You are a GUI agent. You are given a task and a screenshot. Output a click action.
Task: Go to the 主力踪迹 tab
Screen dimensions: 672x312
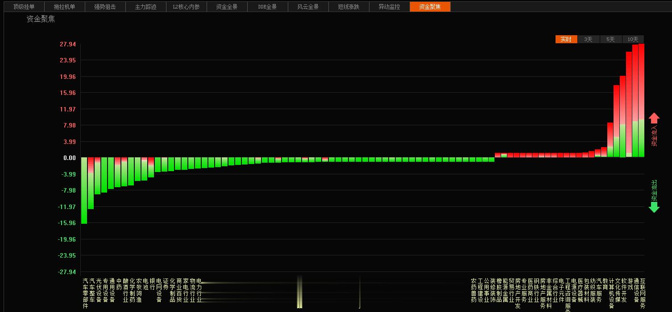[146, 7]
